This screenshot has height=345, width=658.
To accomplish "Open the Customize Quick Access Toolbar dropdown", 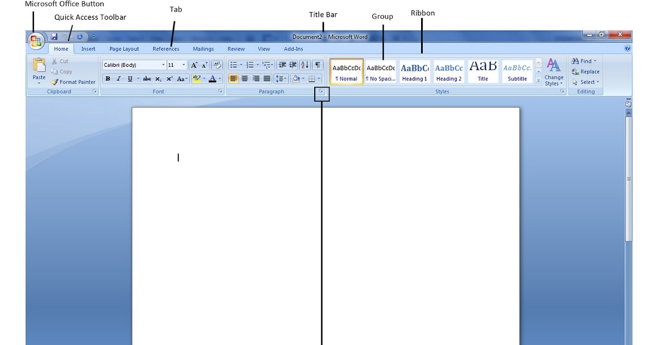I will pyautogui.click(x=93, y=37).
